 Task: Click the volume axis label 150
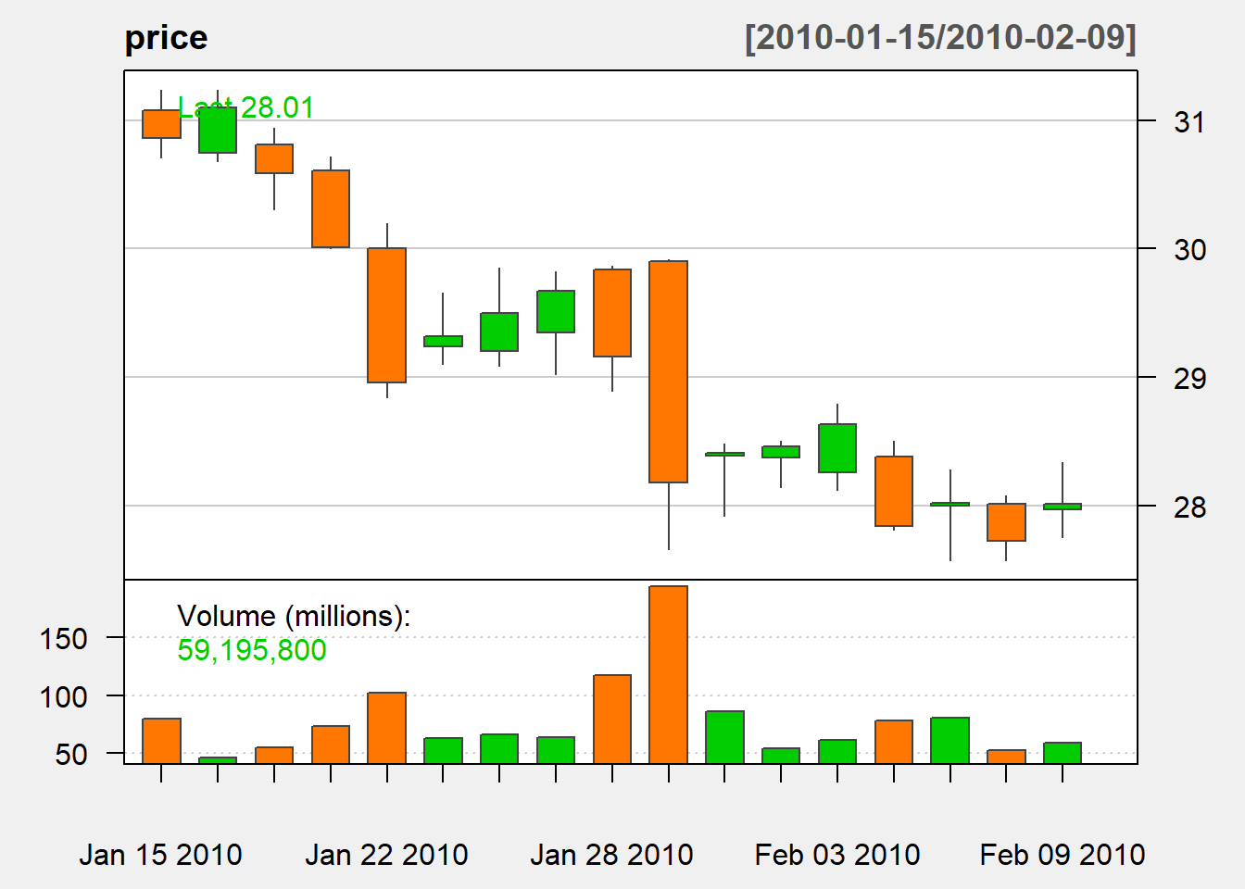coord(64,638)
